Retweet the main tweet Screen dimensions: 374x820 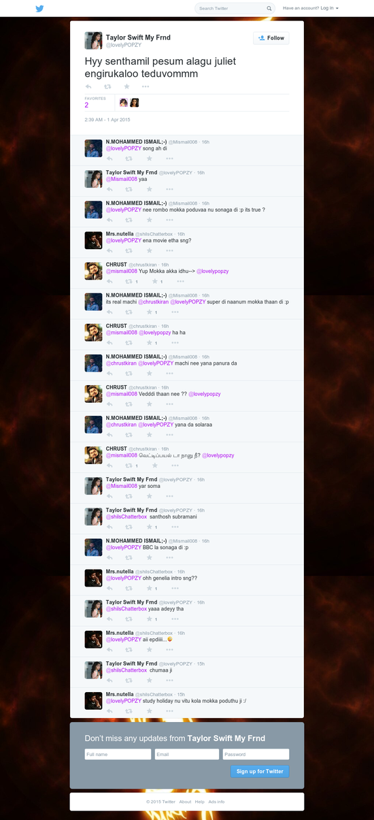[x=107, y=86]
